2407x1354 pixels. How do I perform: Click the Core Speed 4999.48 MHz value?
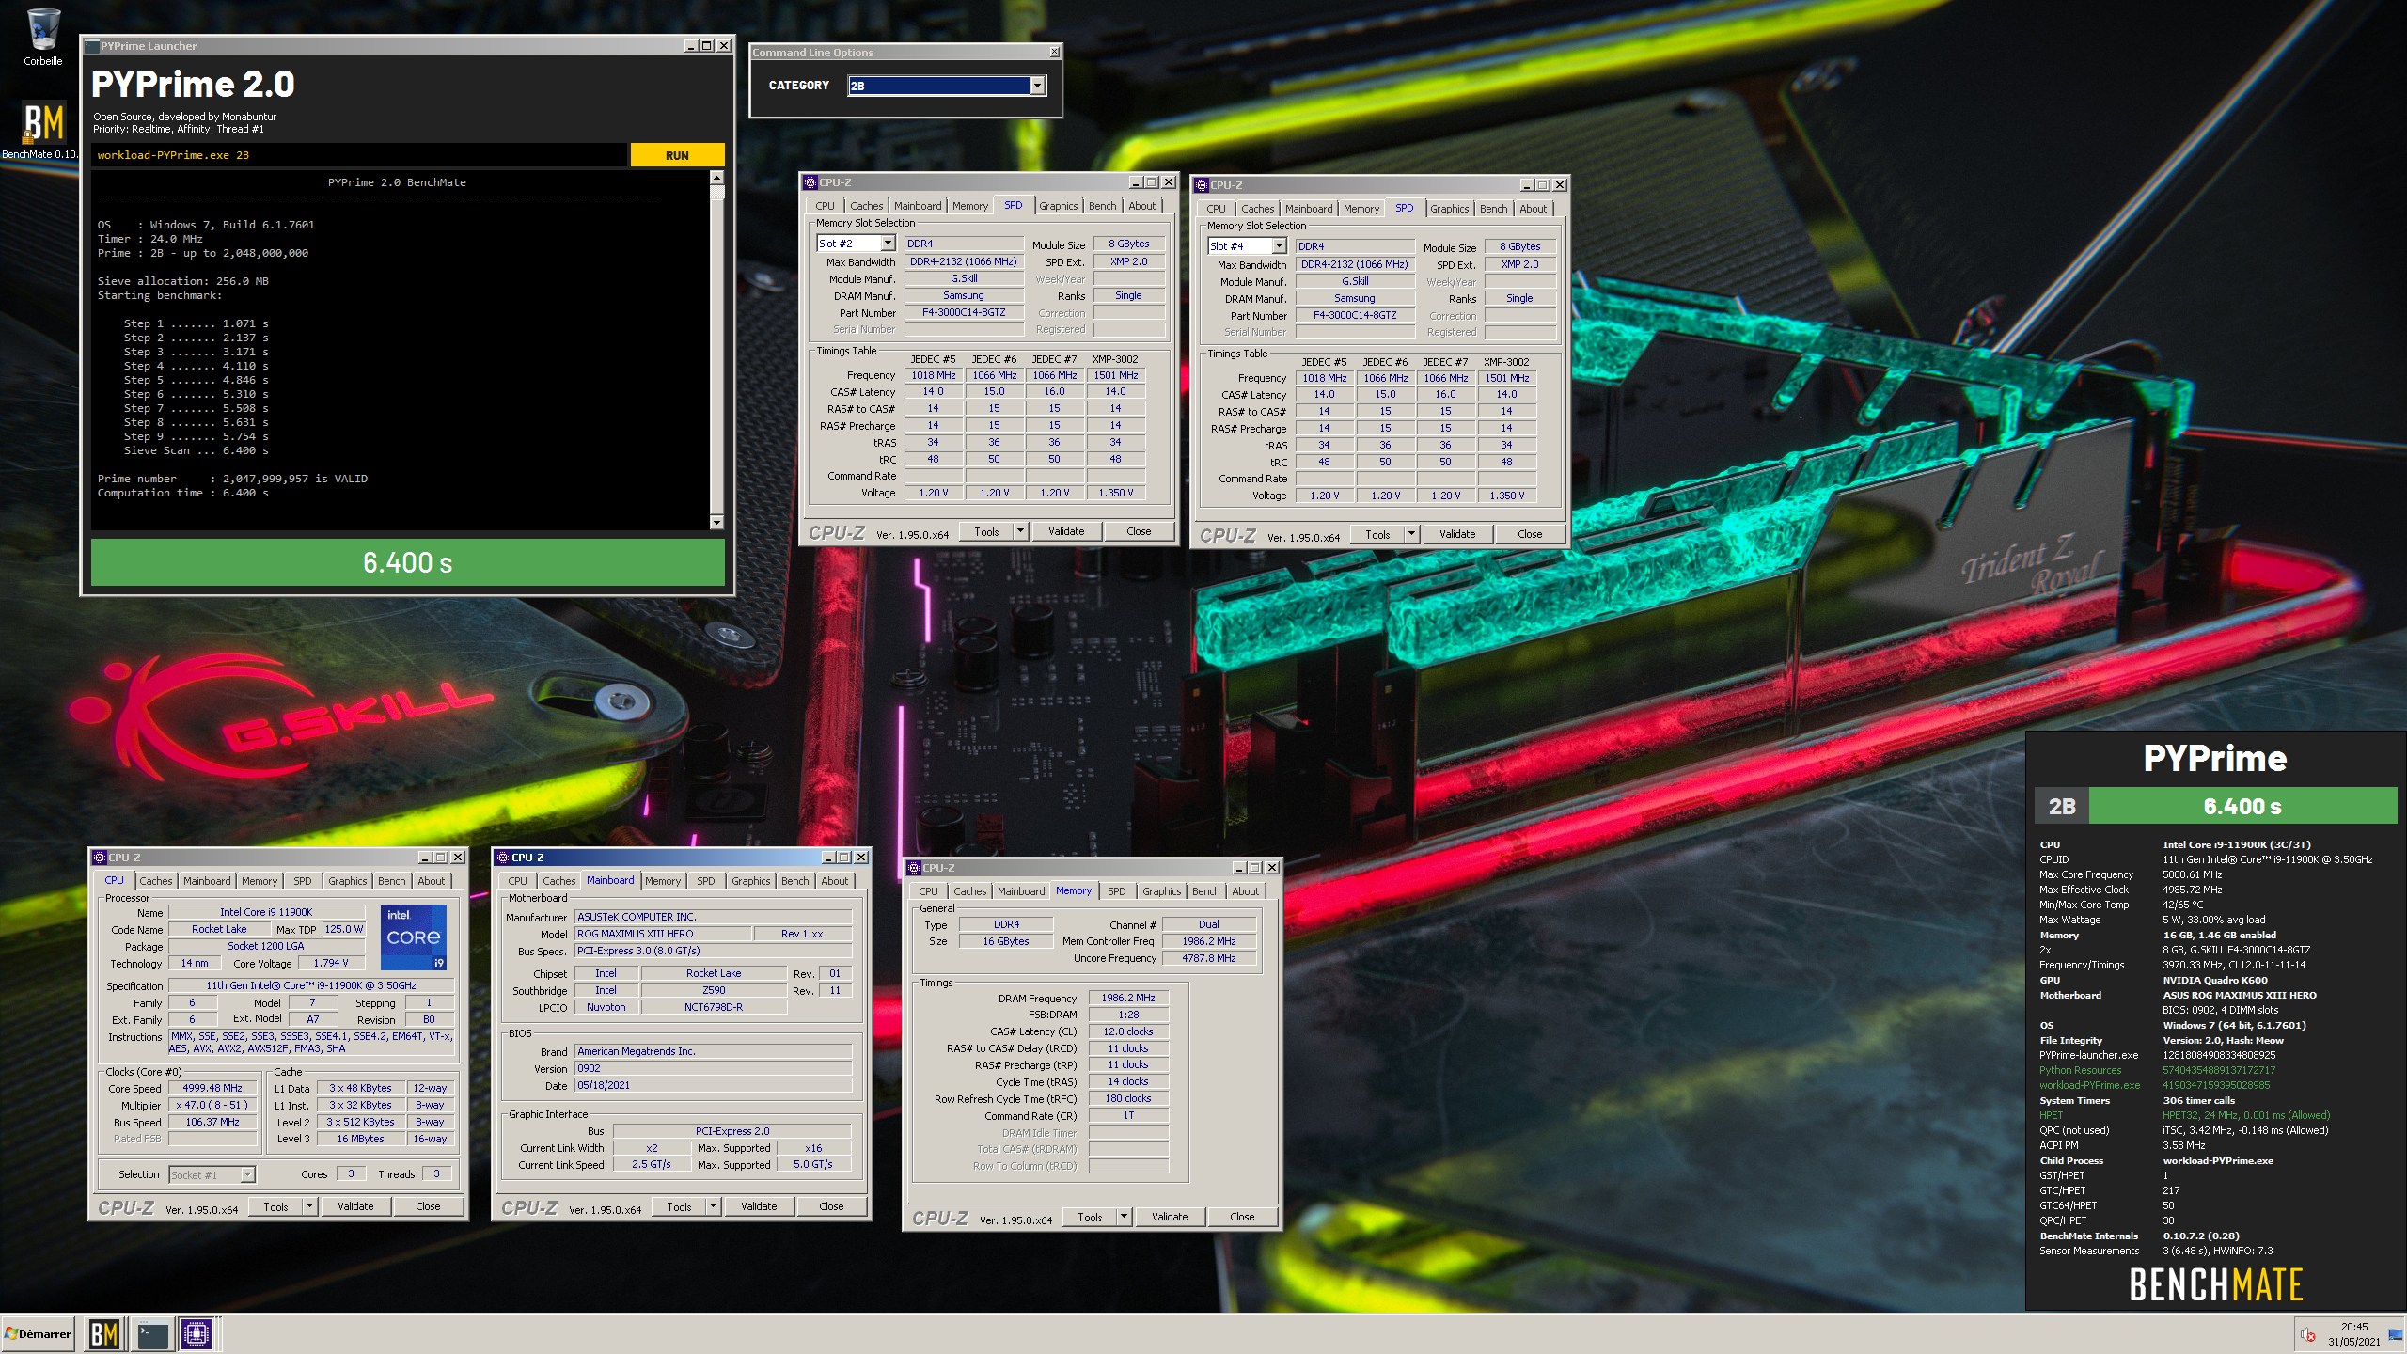(x=212, y=1088)
